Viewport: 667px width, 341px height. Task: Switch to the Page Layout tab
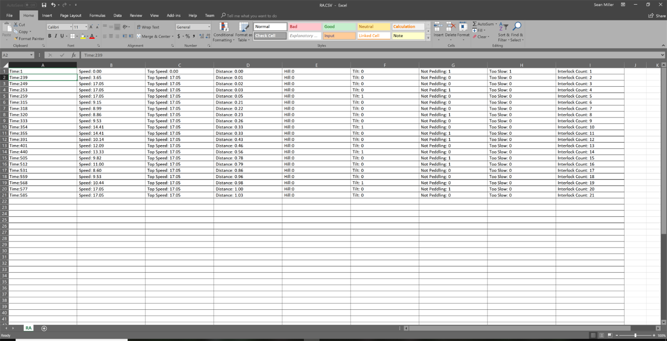click(x=71, y=15)
